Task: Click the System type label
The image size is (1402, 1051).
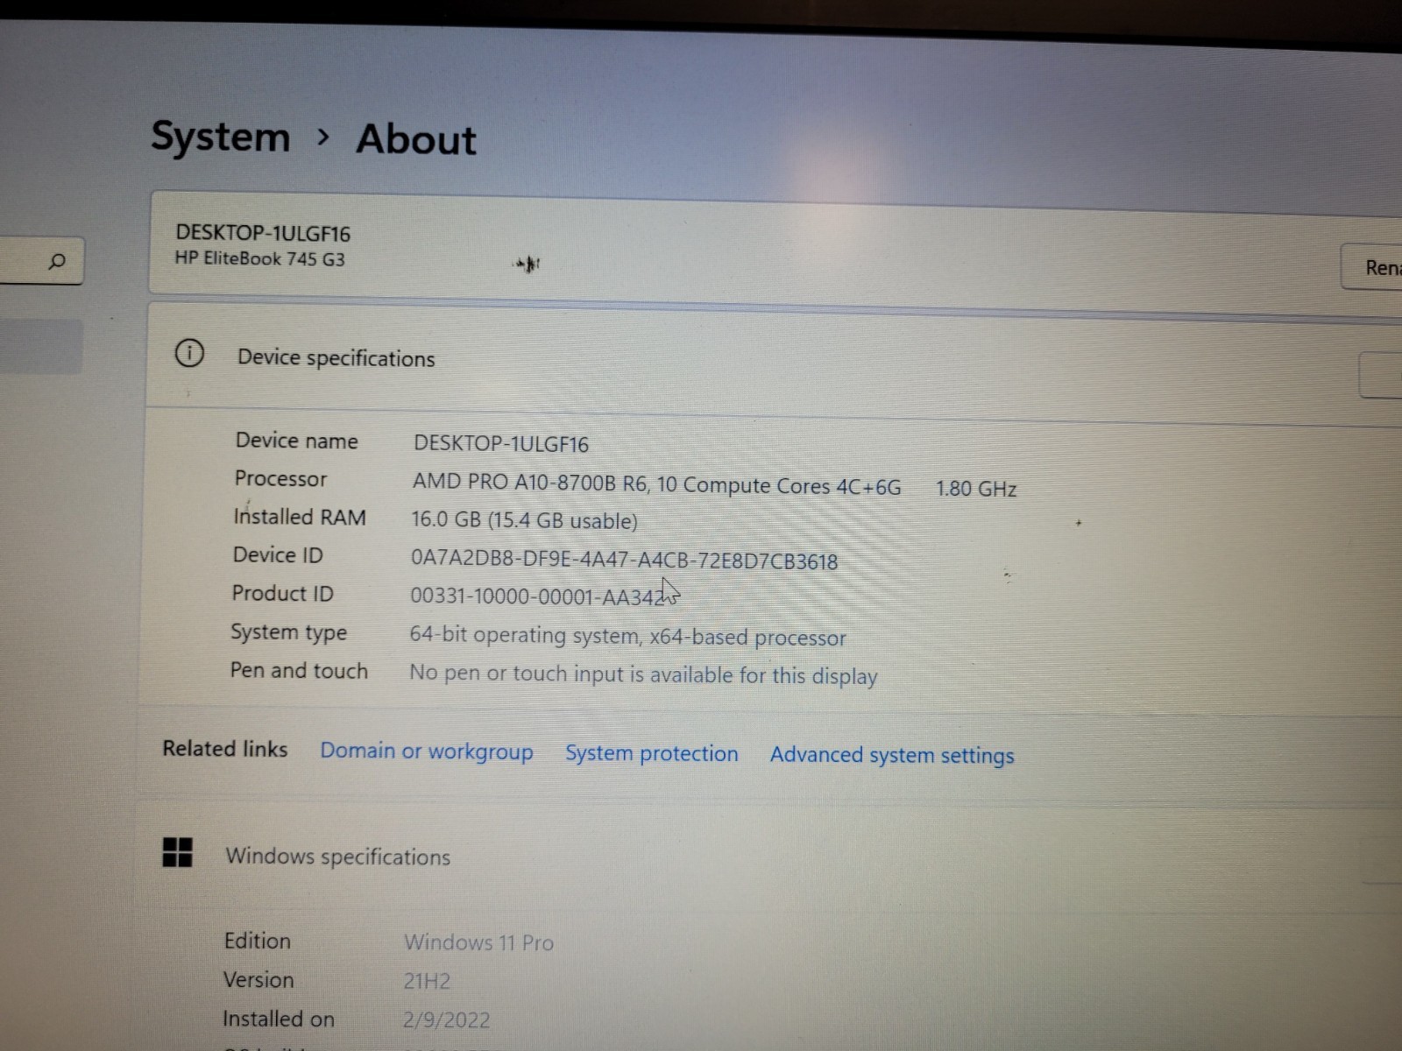Action: point(288,632)
